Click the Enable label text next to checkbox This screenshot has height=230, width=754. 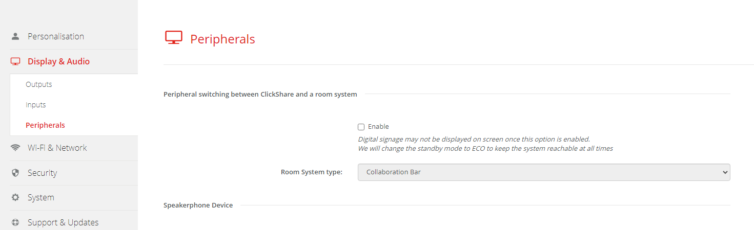378,126
